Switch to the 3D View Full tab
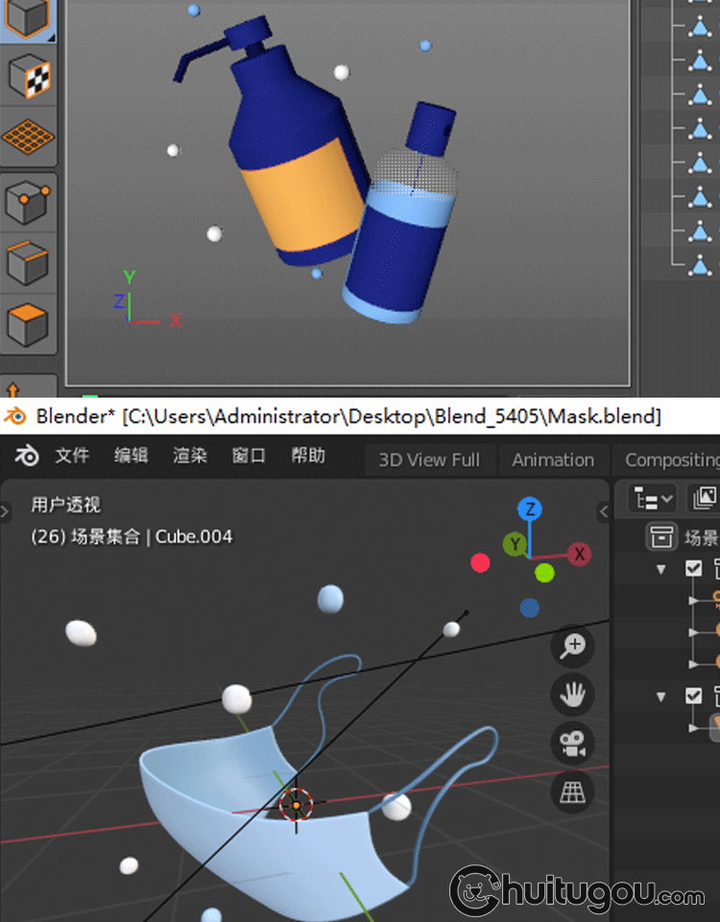The width and height of the screenshot is (720, 922). [429, 460]
